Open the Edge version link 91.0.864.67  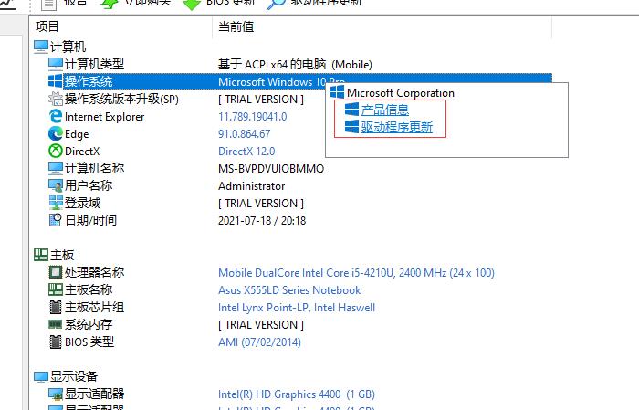244,134
